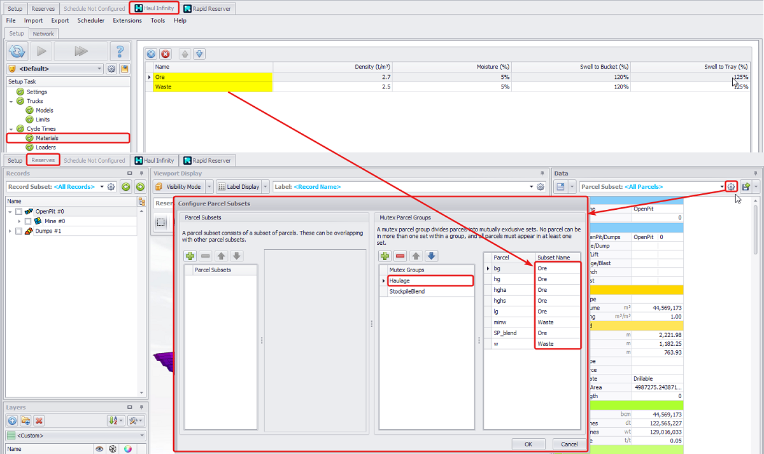Remove mutex group with red minus icon

pos(400,256)
